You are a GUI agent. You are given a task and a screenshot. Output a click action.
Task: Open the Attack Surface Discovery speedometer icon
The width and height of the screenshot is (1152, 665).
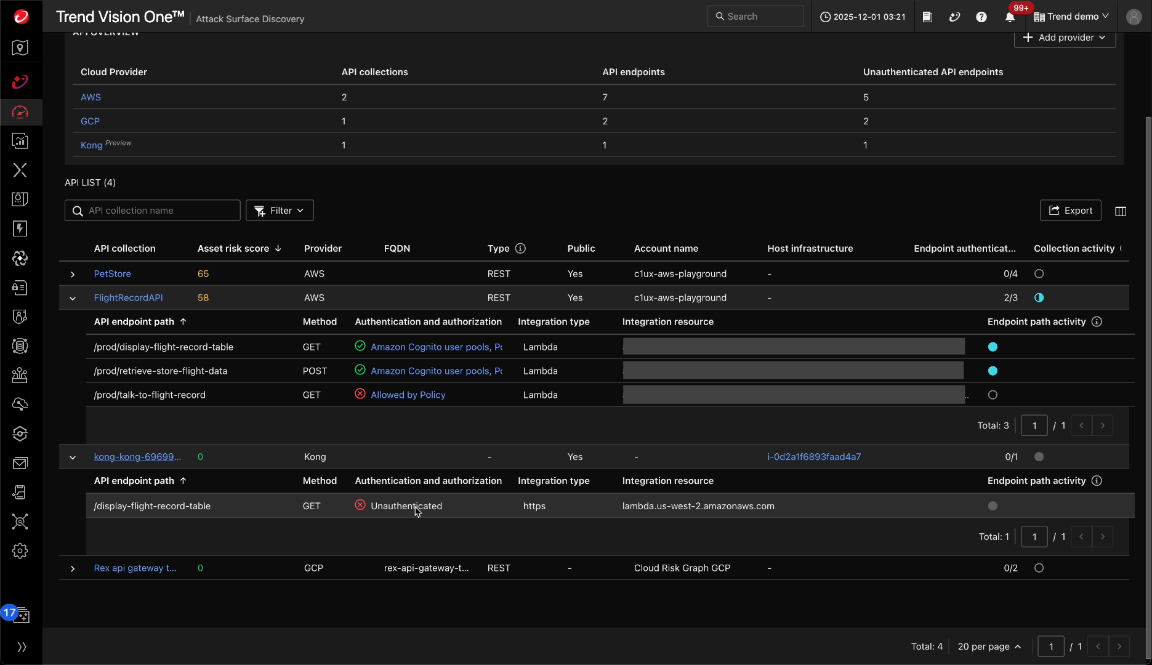coord(20,113)
